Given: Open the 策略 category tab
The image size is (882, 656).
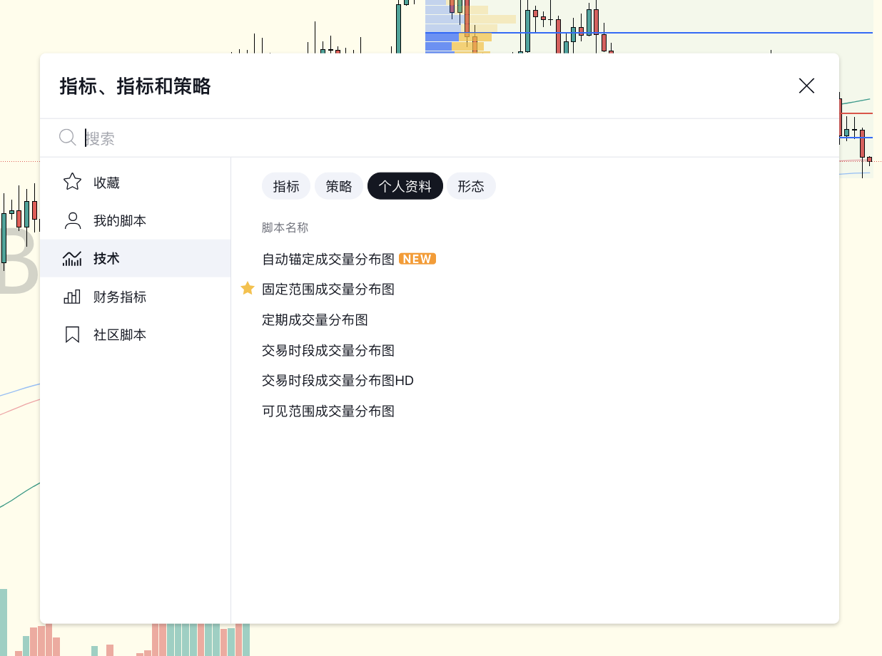Looking at the screenshot, I should pyautogui.click(x=338, y=185).
